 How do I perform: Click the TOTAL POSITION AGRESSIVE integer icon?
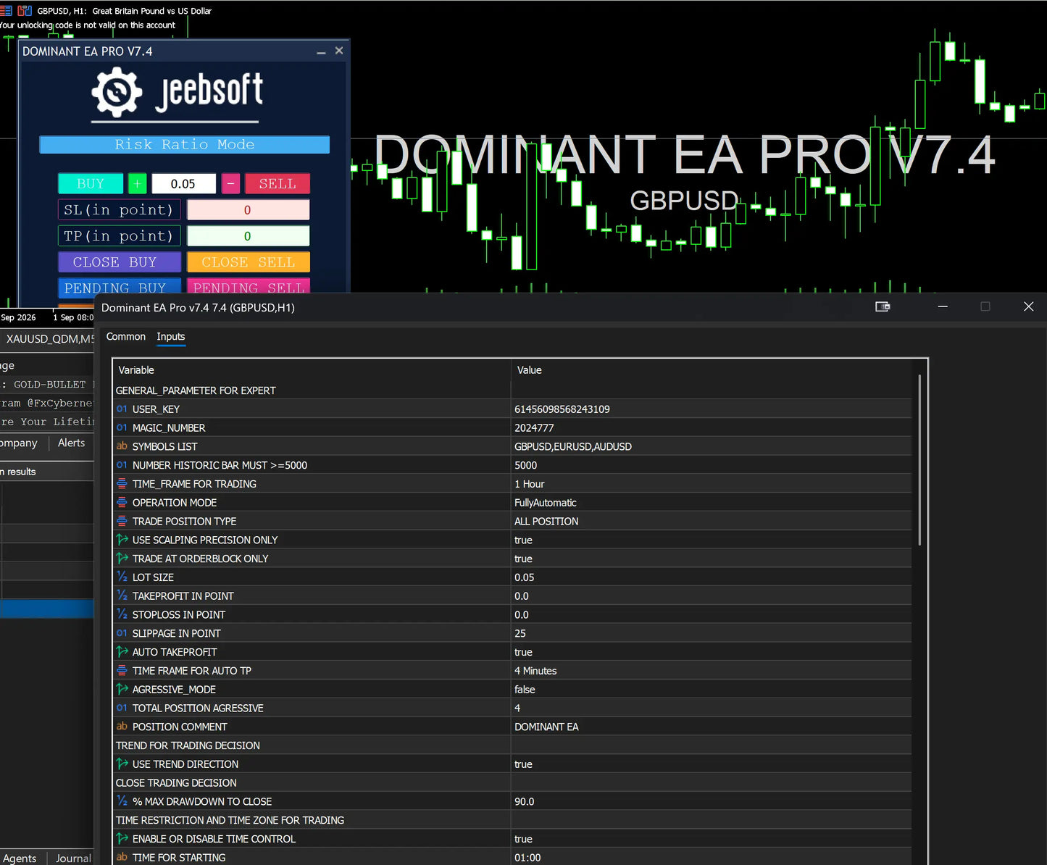122,708
